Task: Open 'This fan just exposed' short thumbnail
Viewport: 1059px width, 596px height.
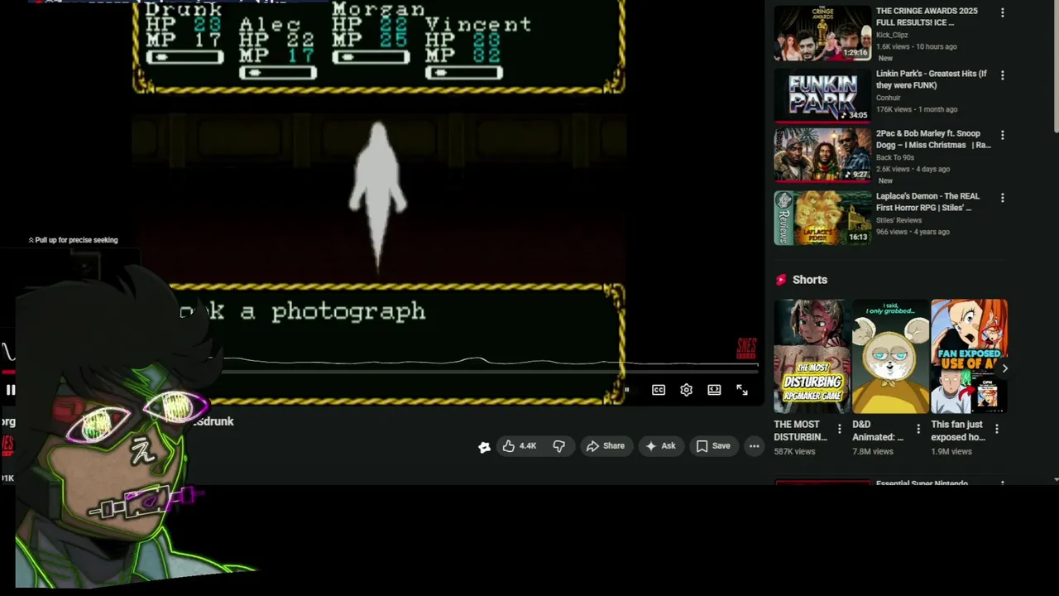Action: [x=969, y=356]
